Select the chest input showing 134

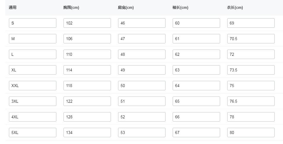click(87, 132)
